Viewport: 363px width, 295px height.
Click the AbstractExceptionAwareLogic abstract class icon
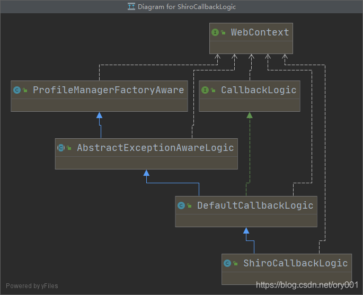tap(61, 148)
